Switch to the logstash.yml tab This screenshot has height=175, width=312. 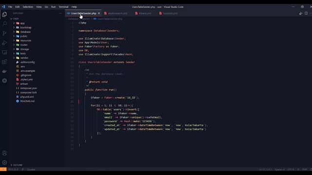point(170,13)
